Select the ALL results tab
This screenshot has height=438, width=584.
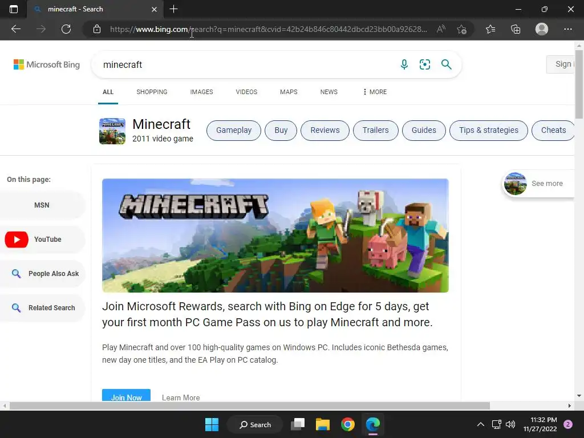(108, 92)
